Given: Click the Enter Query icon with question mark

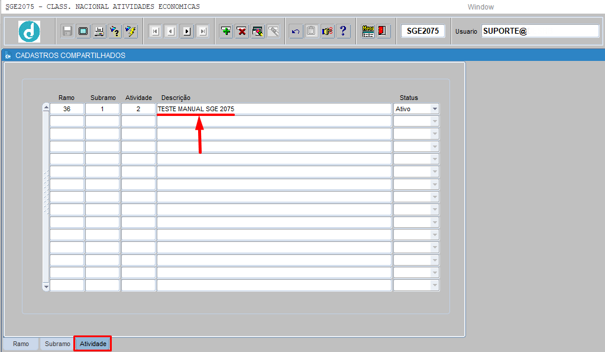Looking at the screenshot, I should [115, 31].
